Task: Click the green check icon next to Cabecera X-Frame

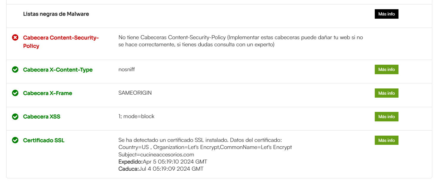Action: tap(15, 93)
